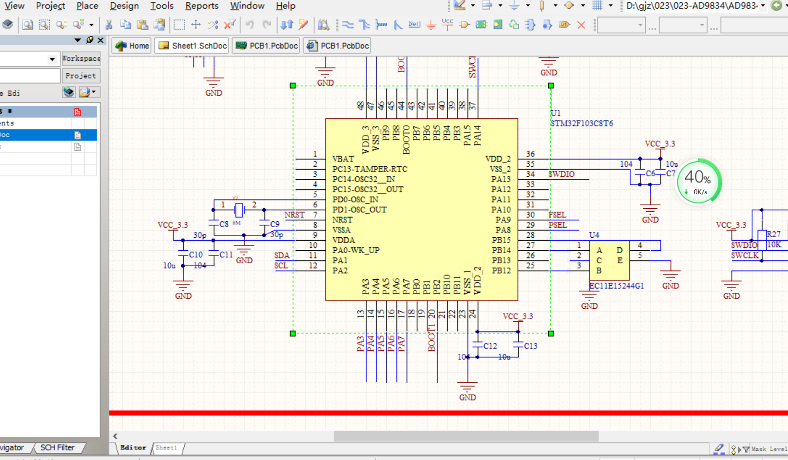Click the Cut scissors icon
Screen dimensions: 788x460
coord(109,25)
